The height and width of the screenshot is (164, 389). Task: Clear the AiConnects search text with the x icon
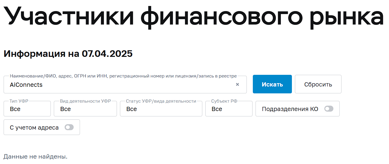(x=237, y=84)
